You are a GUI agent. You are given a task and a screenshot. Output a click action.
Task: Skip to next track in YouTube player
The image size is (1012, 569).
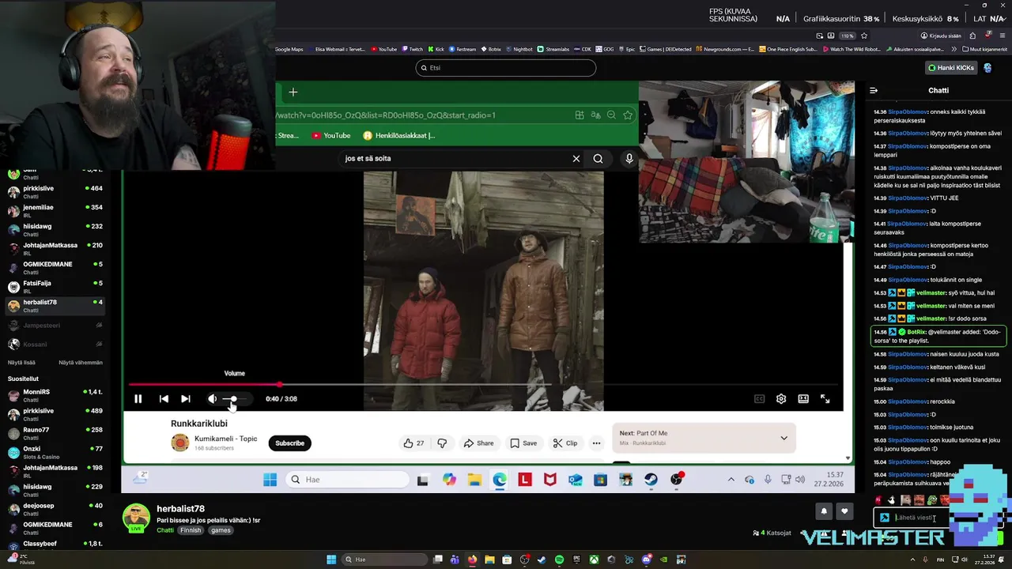tap(185, 399)
